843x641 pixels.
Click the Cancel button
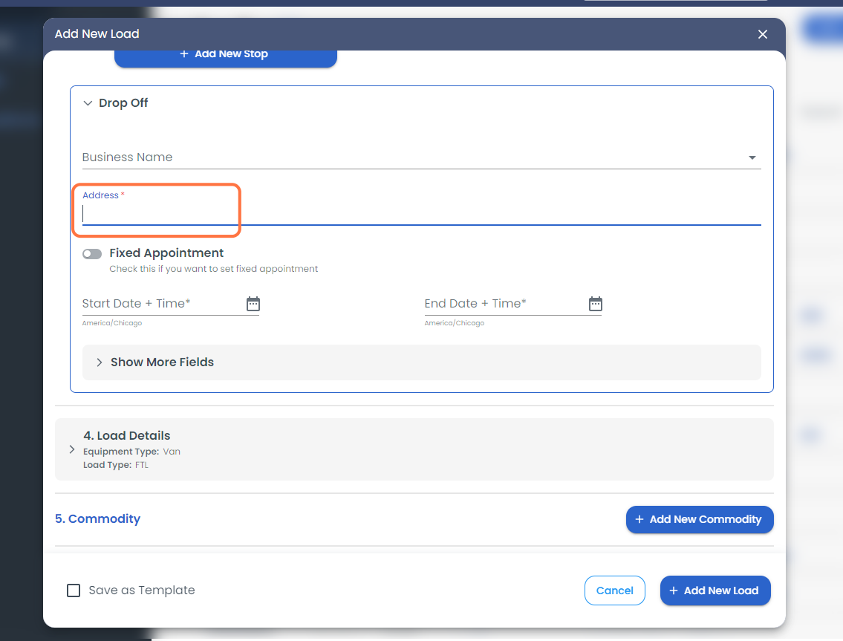click(614, 590)
